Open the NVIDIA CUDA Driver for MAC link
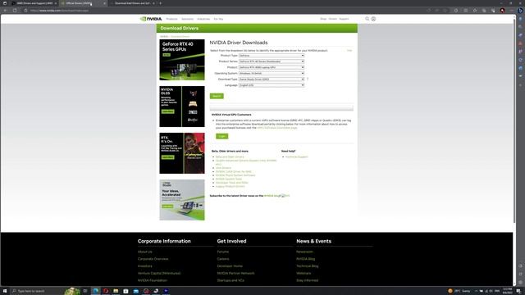The height and width of the screenshot is (295, 525). [233, 171]
